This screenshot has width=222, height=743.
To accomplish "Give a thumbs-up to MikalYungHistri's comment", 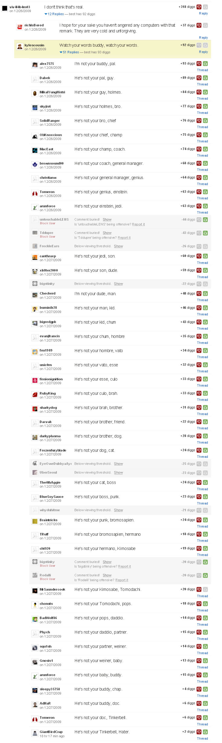I will (205, 92).
